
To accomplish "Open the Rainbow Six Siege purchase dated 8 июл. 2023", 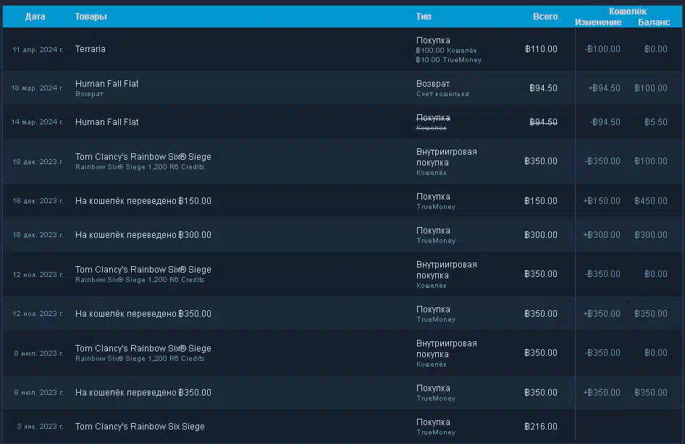I will [x=143, y=349].
